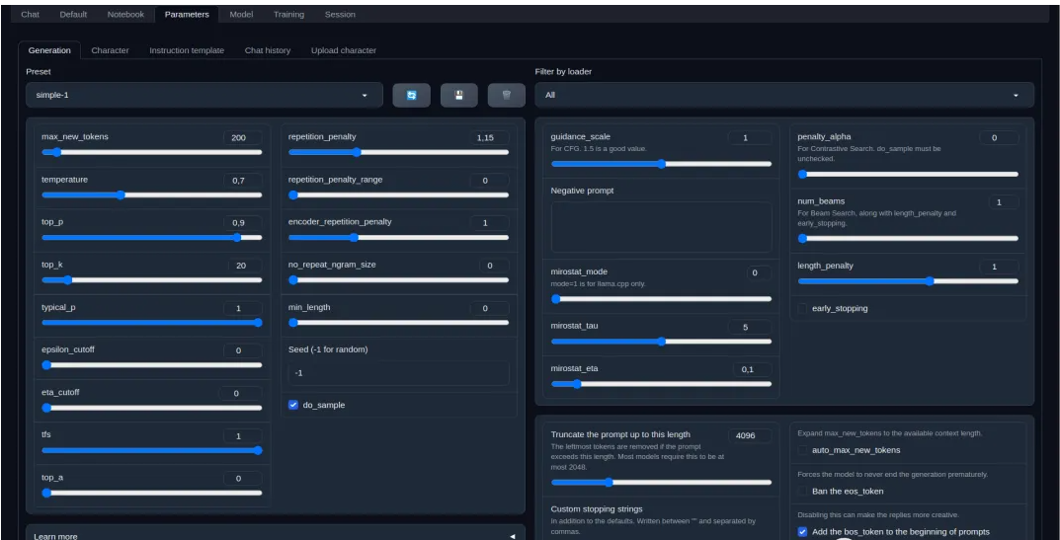The height and width of the screenshot is (540, 1060).
Task: Switch to the Character sub-tab
Action: 111,50
